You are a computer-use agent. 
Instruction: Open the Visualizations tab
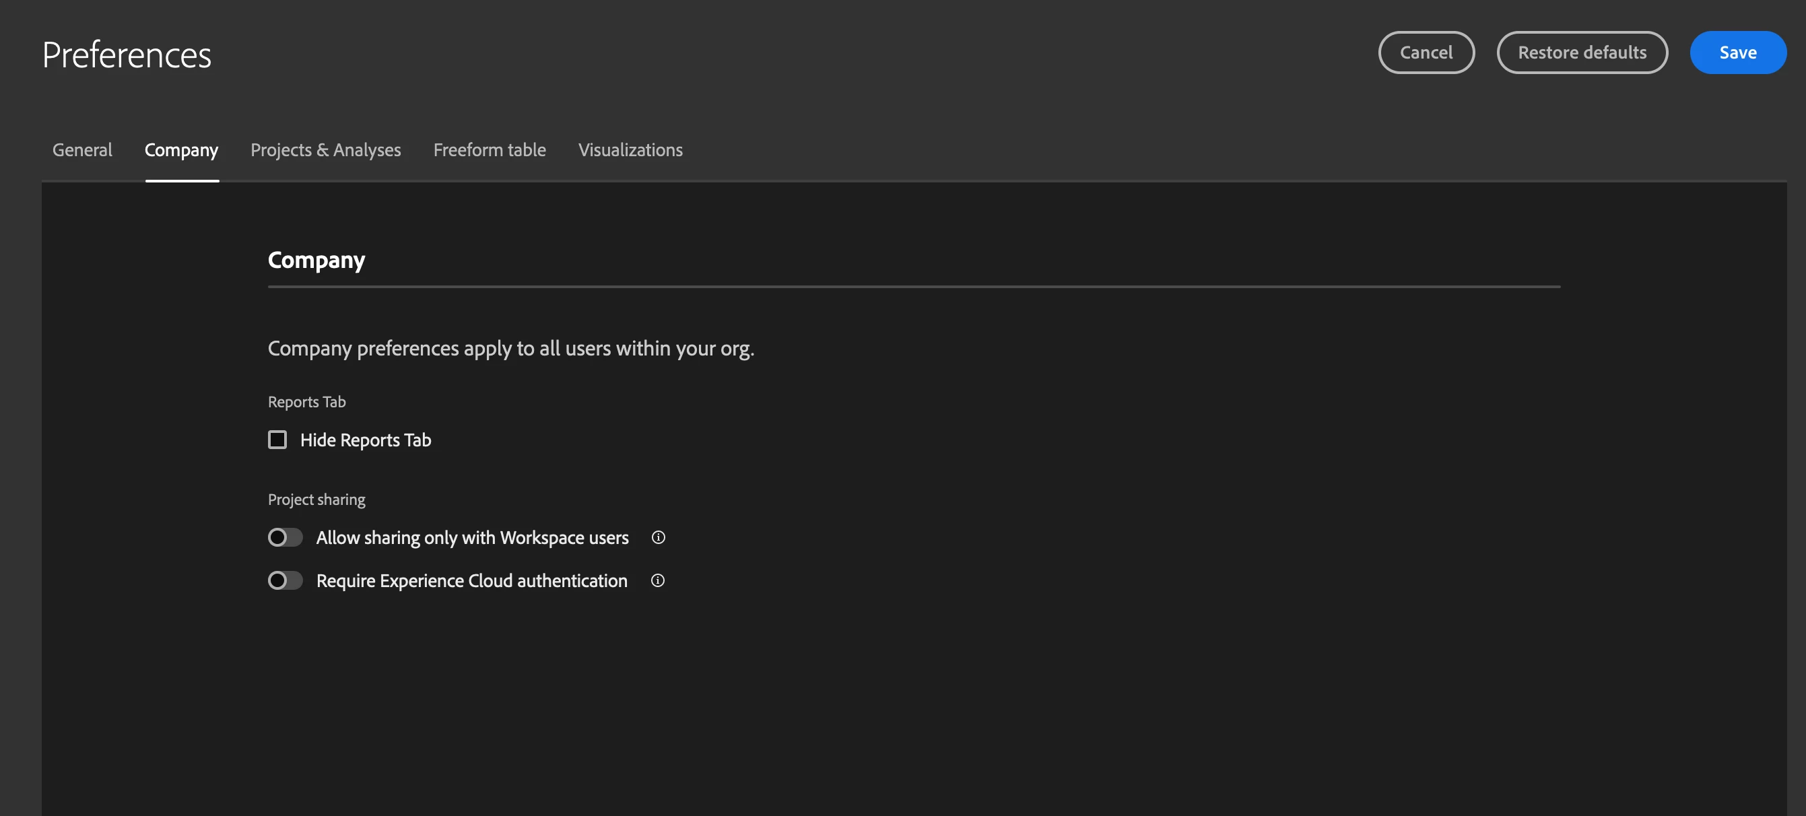point(630,150)
